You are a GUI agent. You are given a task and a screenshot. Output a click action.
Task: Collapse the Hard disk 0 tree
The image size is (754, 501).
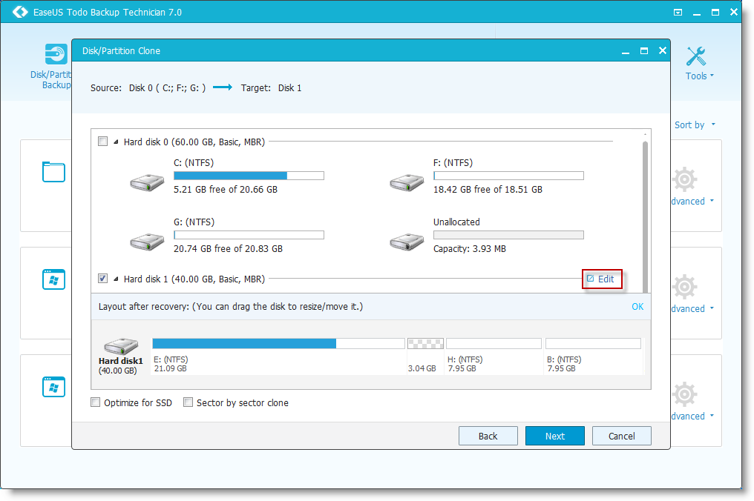point(116,142)
